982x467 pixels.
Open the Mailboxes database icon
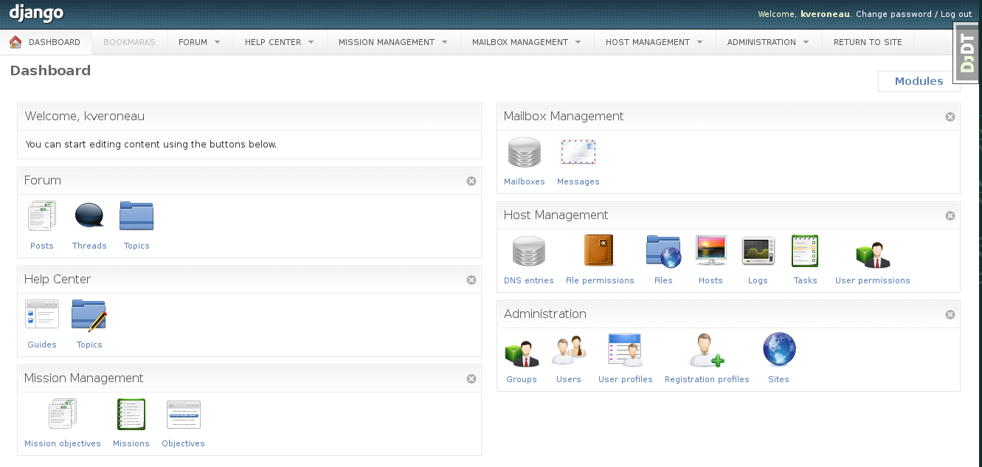pyautogui.click(x=525, y=153)
